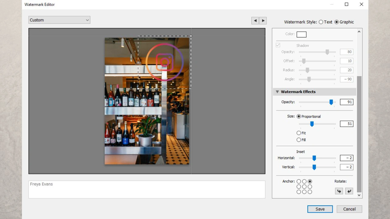Click the Shadow Radius field showing 20

tap(346, 70)
